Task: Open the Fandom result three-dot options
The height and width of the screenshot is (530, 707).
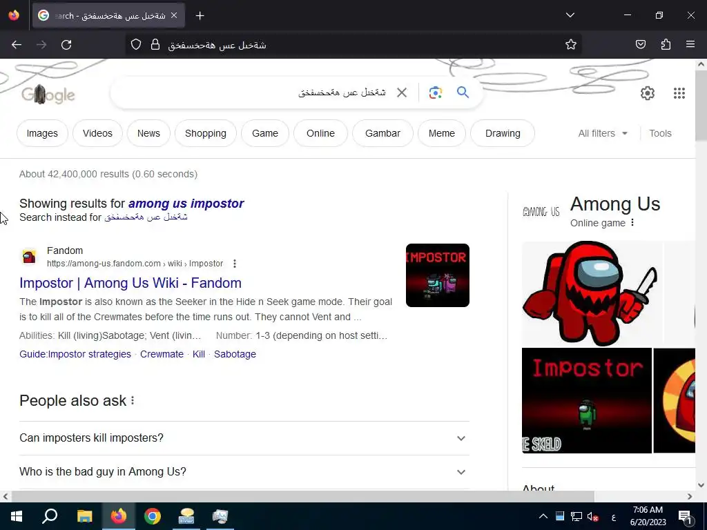Action: 235,264
